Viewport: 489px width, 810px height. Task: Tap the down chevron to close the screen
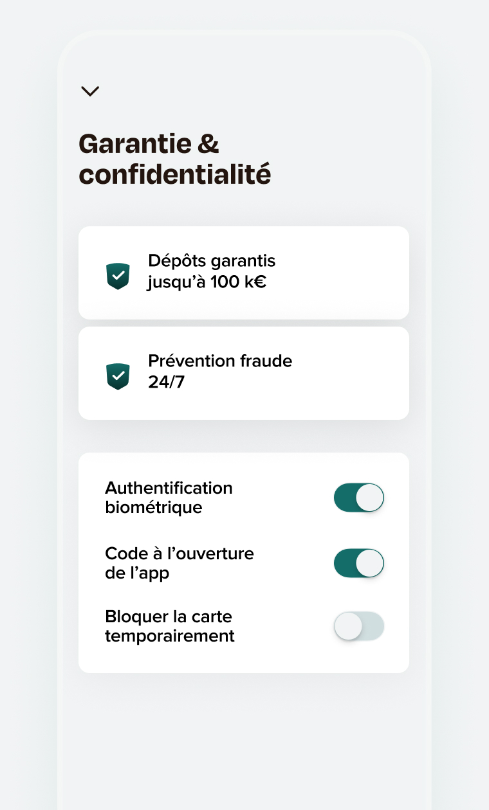coord(90,91)
